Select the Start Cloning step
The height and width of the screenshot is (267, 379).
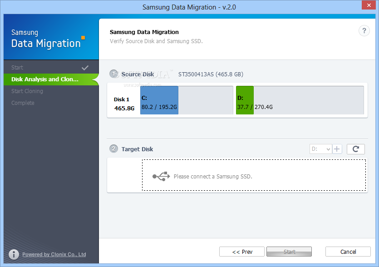point(51,91)
